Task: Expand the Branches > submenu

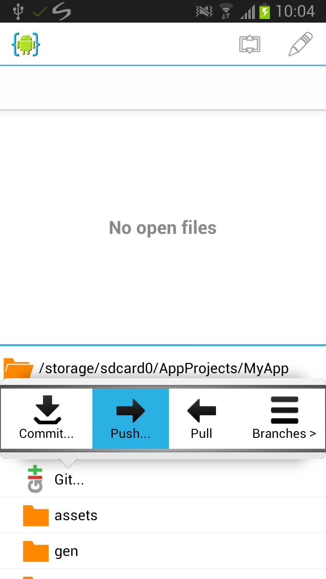Action: point(284,433)
